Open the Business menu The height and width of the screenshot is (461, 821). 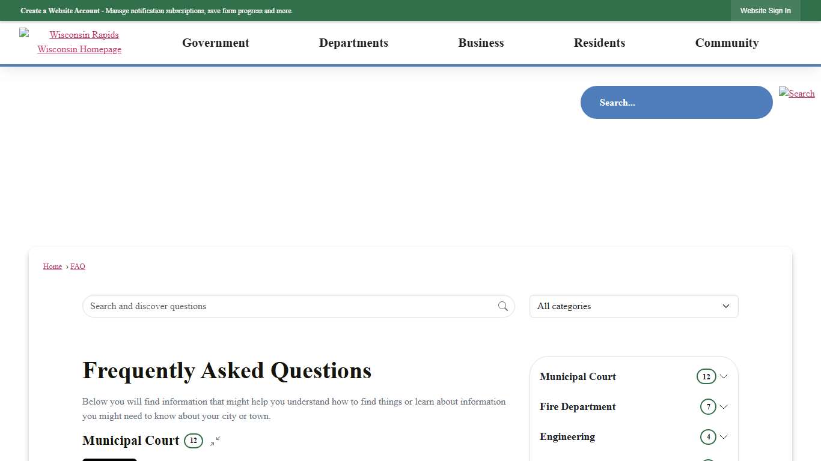481,43
